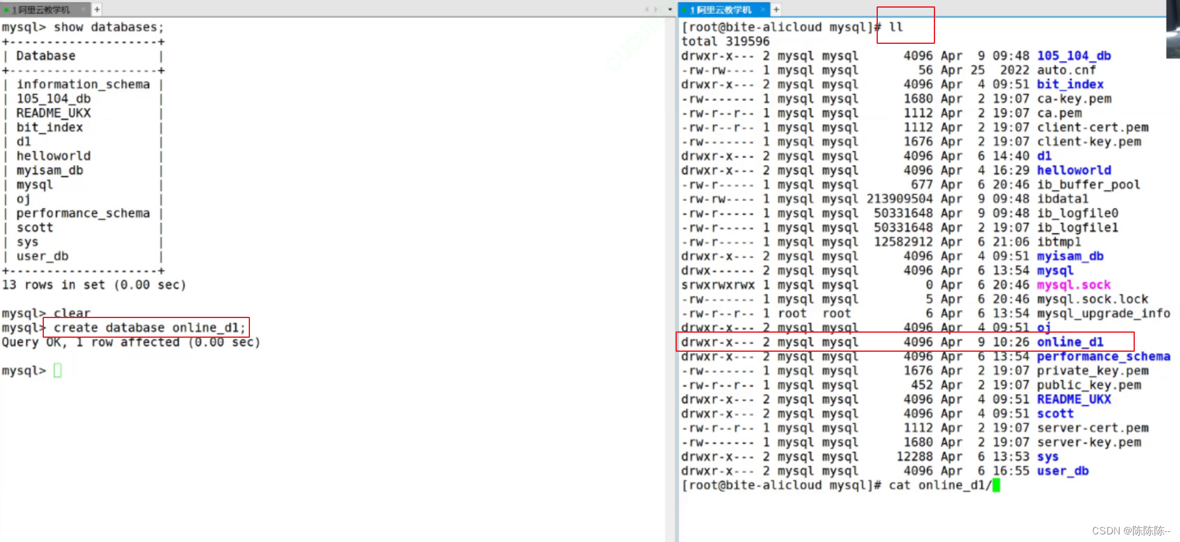
Task: Select the blue bit_index directory in listing
Action: pyautogui.click(x=1071, y=85)
